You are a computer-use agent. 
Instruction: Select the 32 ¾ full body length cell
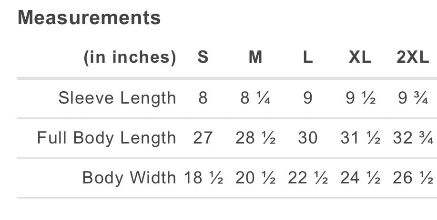coord(413,138)
